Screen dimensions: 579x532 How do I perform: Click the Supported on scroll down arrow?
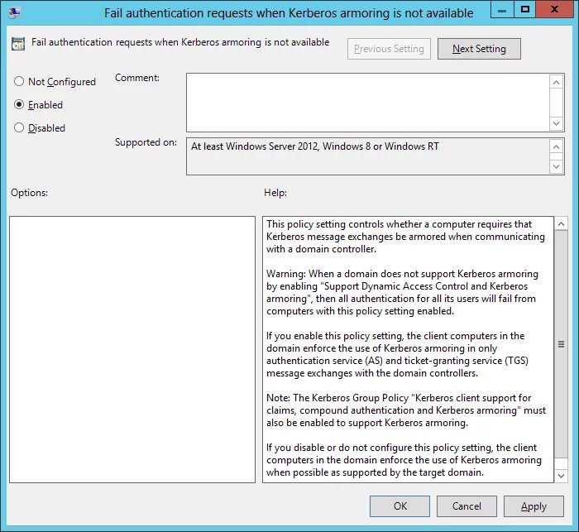[x=557, y=166]
